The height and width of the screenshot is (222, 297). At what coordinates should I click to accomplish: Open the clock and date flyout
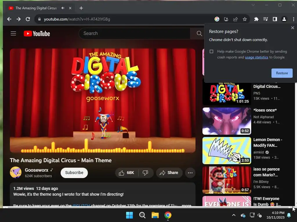click(x=276, y=215)
